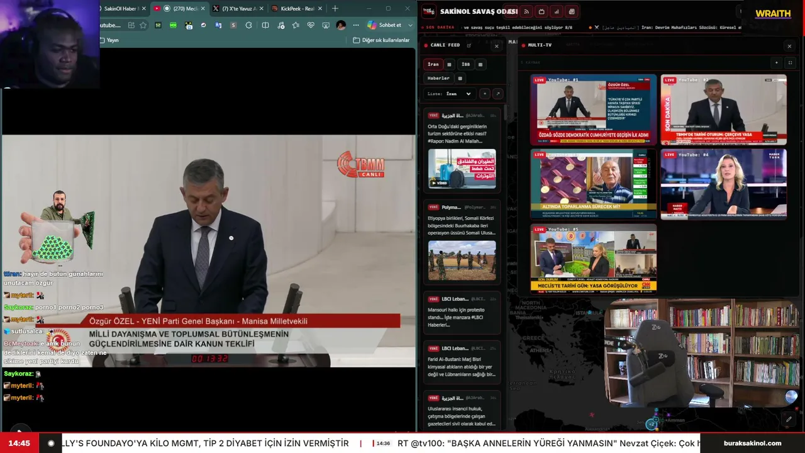Open the browser extensions puzzle icon
This screenshot has width=805, height=453.
(x=249, y=25)
